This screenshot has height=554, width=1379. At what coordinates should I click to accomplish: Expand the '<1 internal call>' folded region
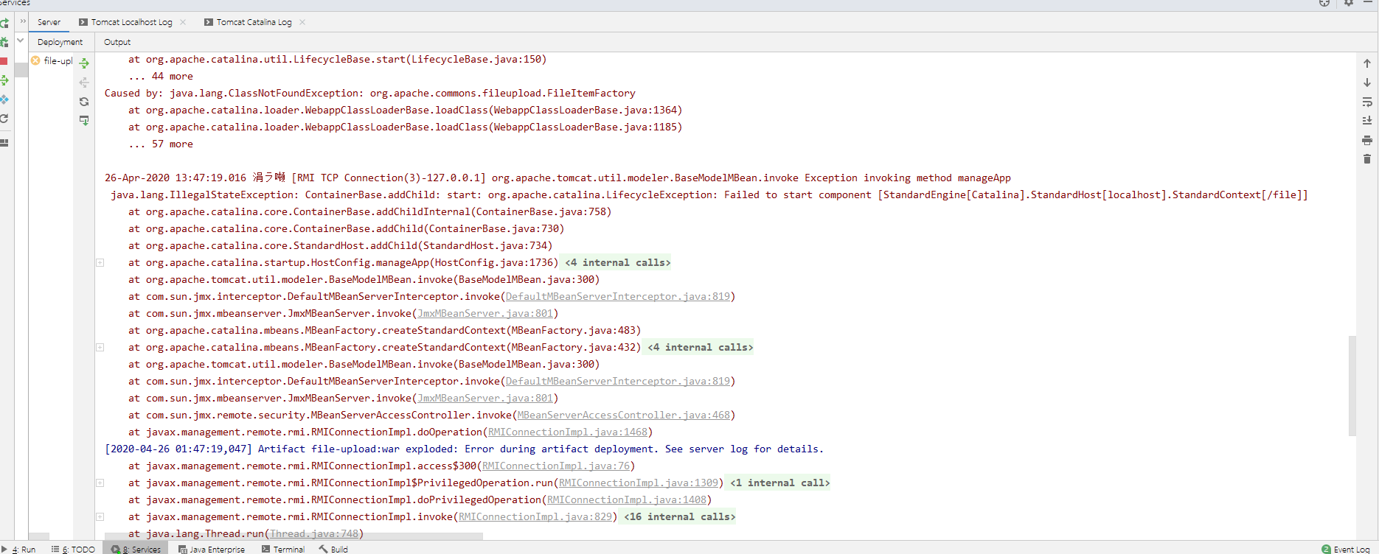pyautogui.click(x=780, y=483)
